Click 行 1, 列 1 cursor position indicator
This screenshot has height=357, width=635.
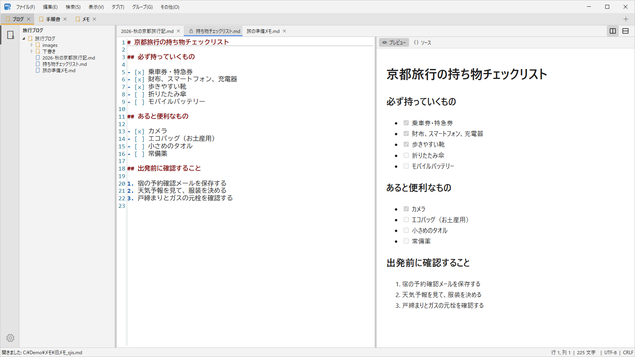coord(561,353)
